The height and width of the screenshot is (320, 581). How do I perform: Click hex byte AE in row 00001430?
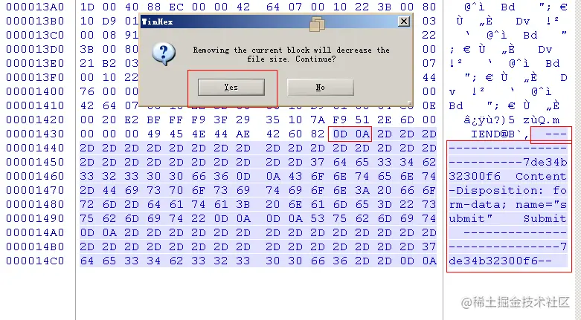coord(243,134)
